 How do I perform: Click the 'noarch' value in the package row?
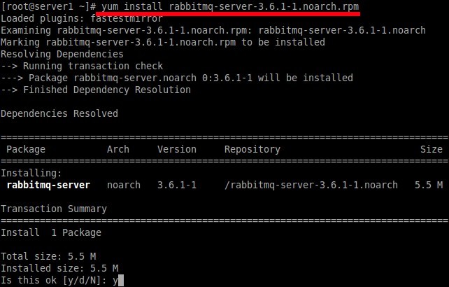point(124,185)
